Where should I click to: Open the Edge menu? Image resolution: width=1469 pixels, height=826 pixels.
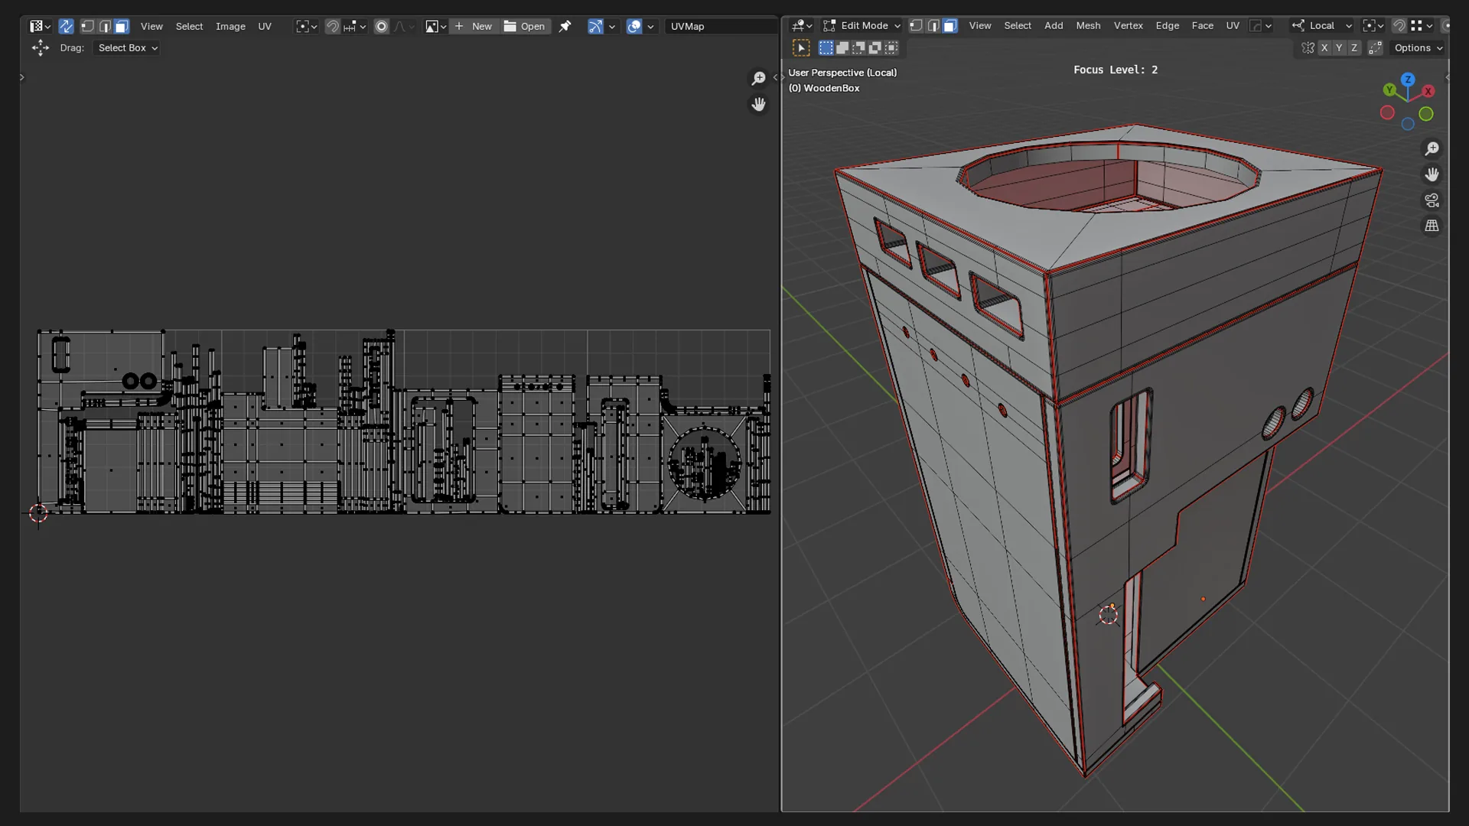click(1168, 25)
